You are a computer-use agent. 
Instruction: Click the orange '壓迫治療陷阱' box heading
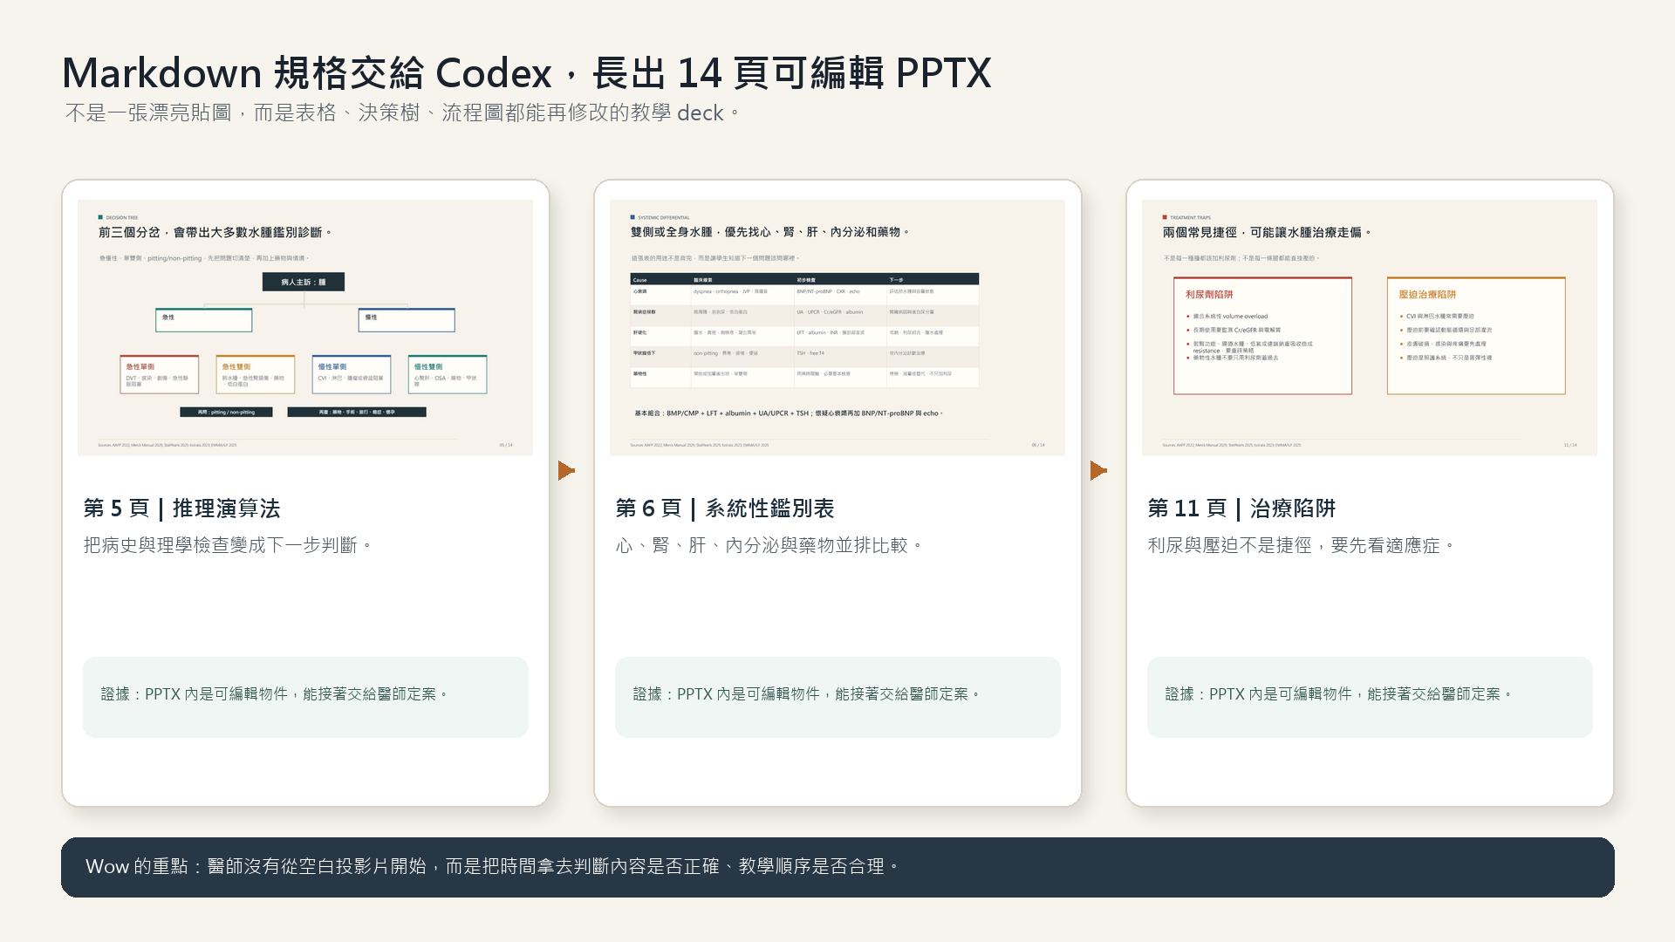(1427, 295)
